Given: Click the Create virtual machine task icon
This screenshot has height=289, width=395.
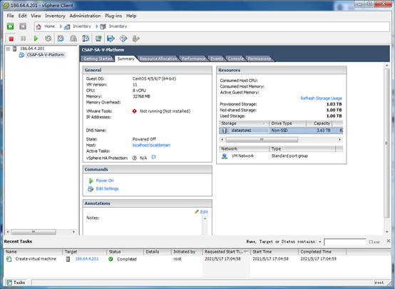Looking at the screenshot, I should 9,259.
